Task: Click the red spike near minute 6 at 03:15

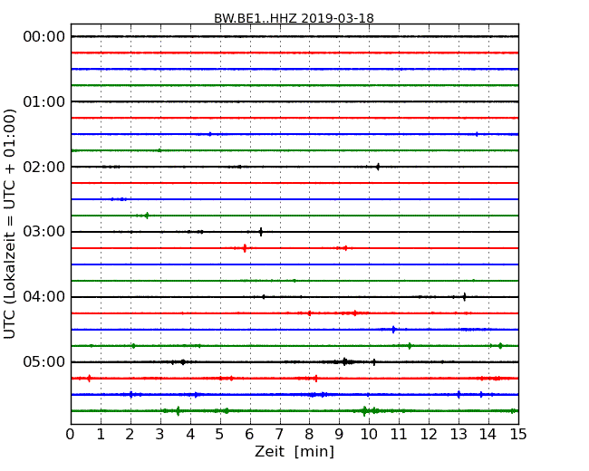Action: click(x=245, y=248)
